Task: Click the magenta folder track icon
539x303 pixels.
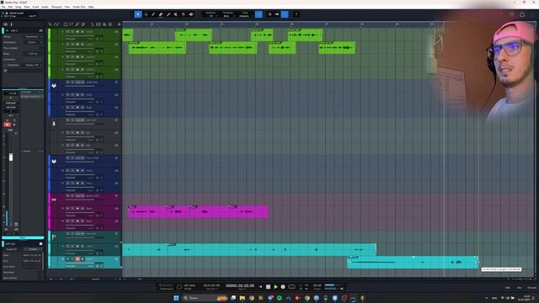Action: coord(54,199)
